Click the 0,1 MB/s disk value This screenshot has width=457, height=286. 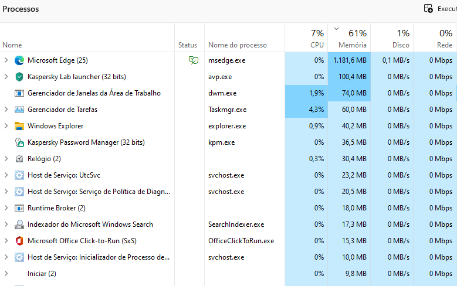[396, 60]
